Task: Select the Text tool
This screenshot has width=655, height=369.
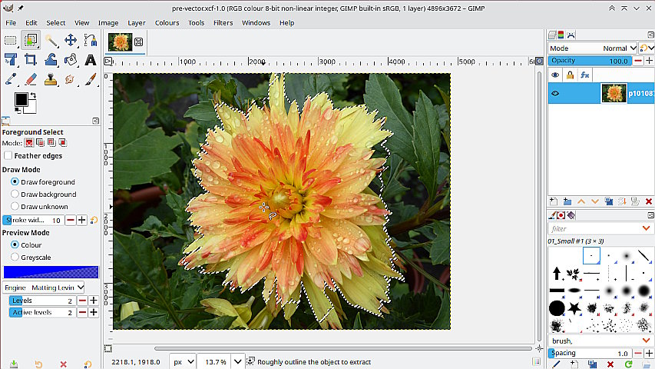Action: [91, 60]
